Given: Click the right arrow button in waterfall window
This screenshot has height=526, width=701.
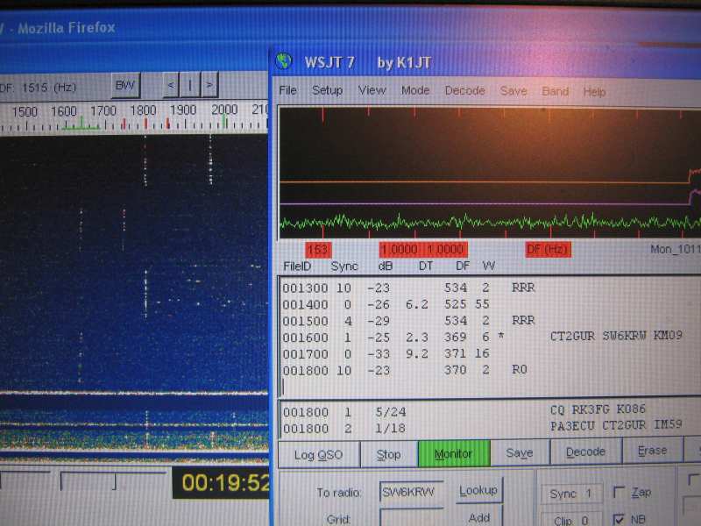Looking at the screenshot, I should pos(209,84).
